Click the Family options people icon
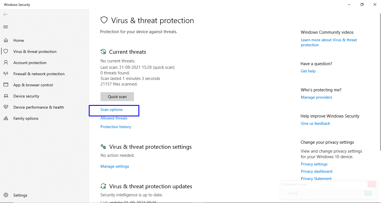 [x=6, y=118]
